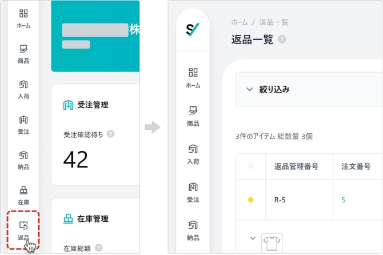Click the T-shirt product thumbnail
The image size is (383, 255).
pos(272,243)
